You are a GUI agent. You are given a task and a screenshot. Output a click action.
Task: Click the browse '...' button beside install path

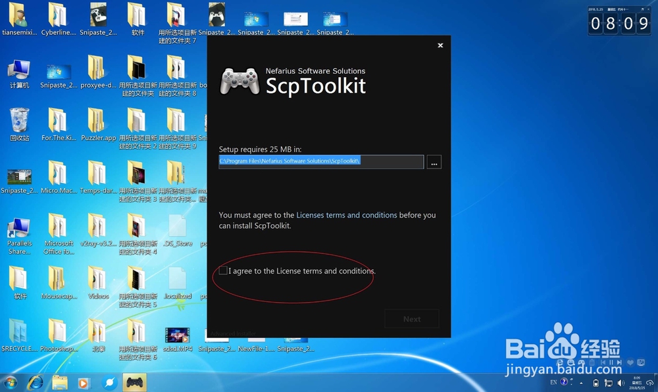click(434, 162)
